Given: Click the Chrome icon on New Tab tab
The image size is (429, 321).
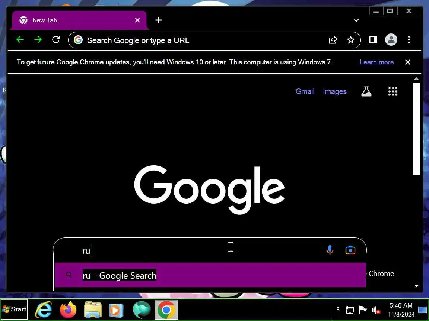Looking at the screenshot, I should tap(23, 20).
